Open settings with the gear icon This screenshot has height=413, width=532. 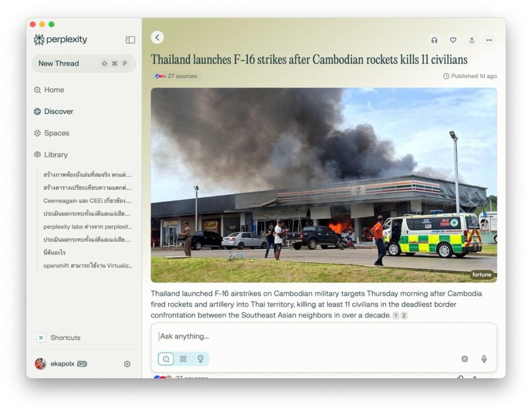[127, 364]
